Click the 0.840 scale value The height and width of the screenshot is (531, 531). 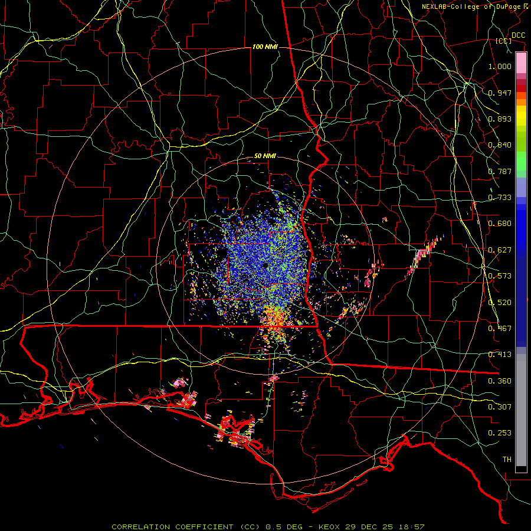click(500, 145)
